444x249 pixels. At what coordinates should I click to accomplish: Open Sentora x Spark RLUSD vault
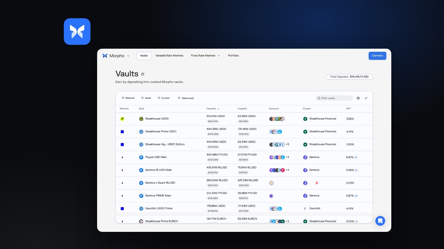click(x=244, y=183)
